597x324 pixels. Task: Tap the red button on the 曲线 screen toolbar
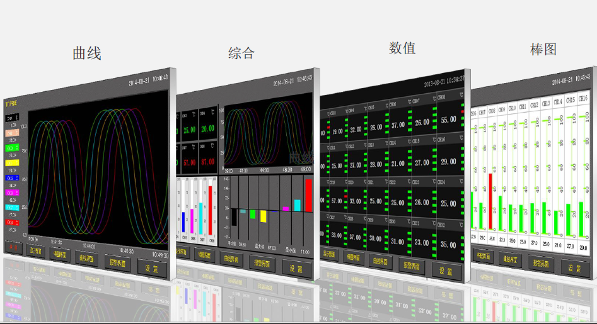(13, 248)
